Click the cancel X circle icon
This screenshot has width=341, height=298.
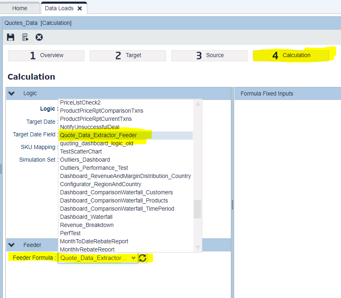pyautogui.click(x=39, y=37)
